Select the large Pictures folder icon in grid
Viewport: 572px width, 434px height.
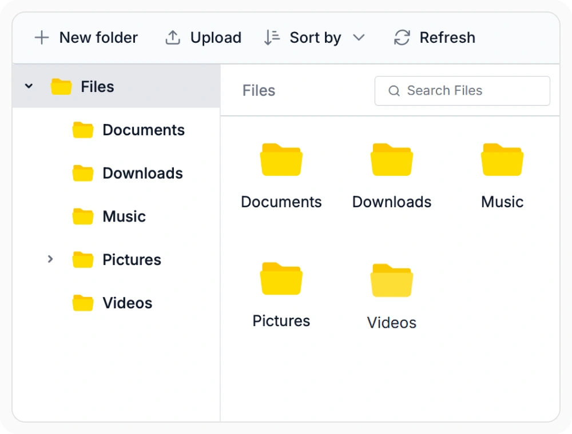coord(281,279)
